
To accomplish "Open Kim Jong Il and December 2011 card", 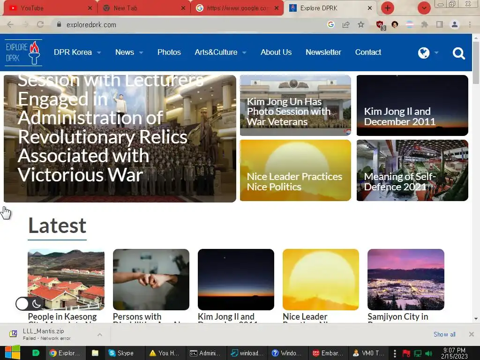I will [412, 105].
